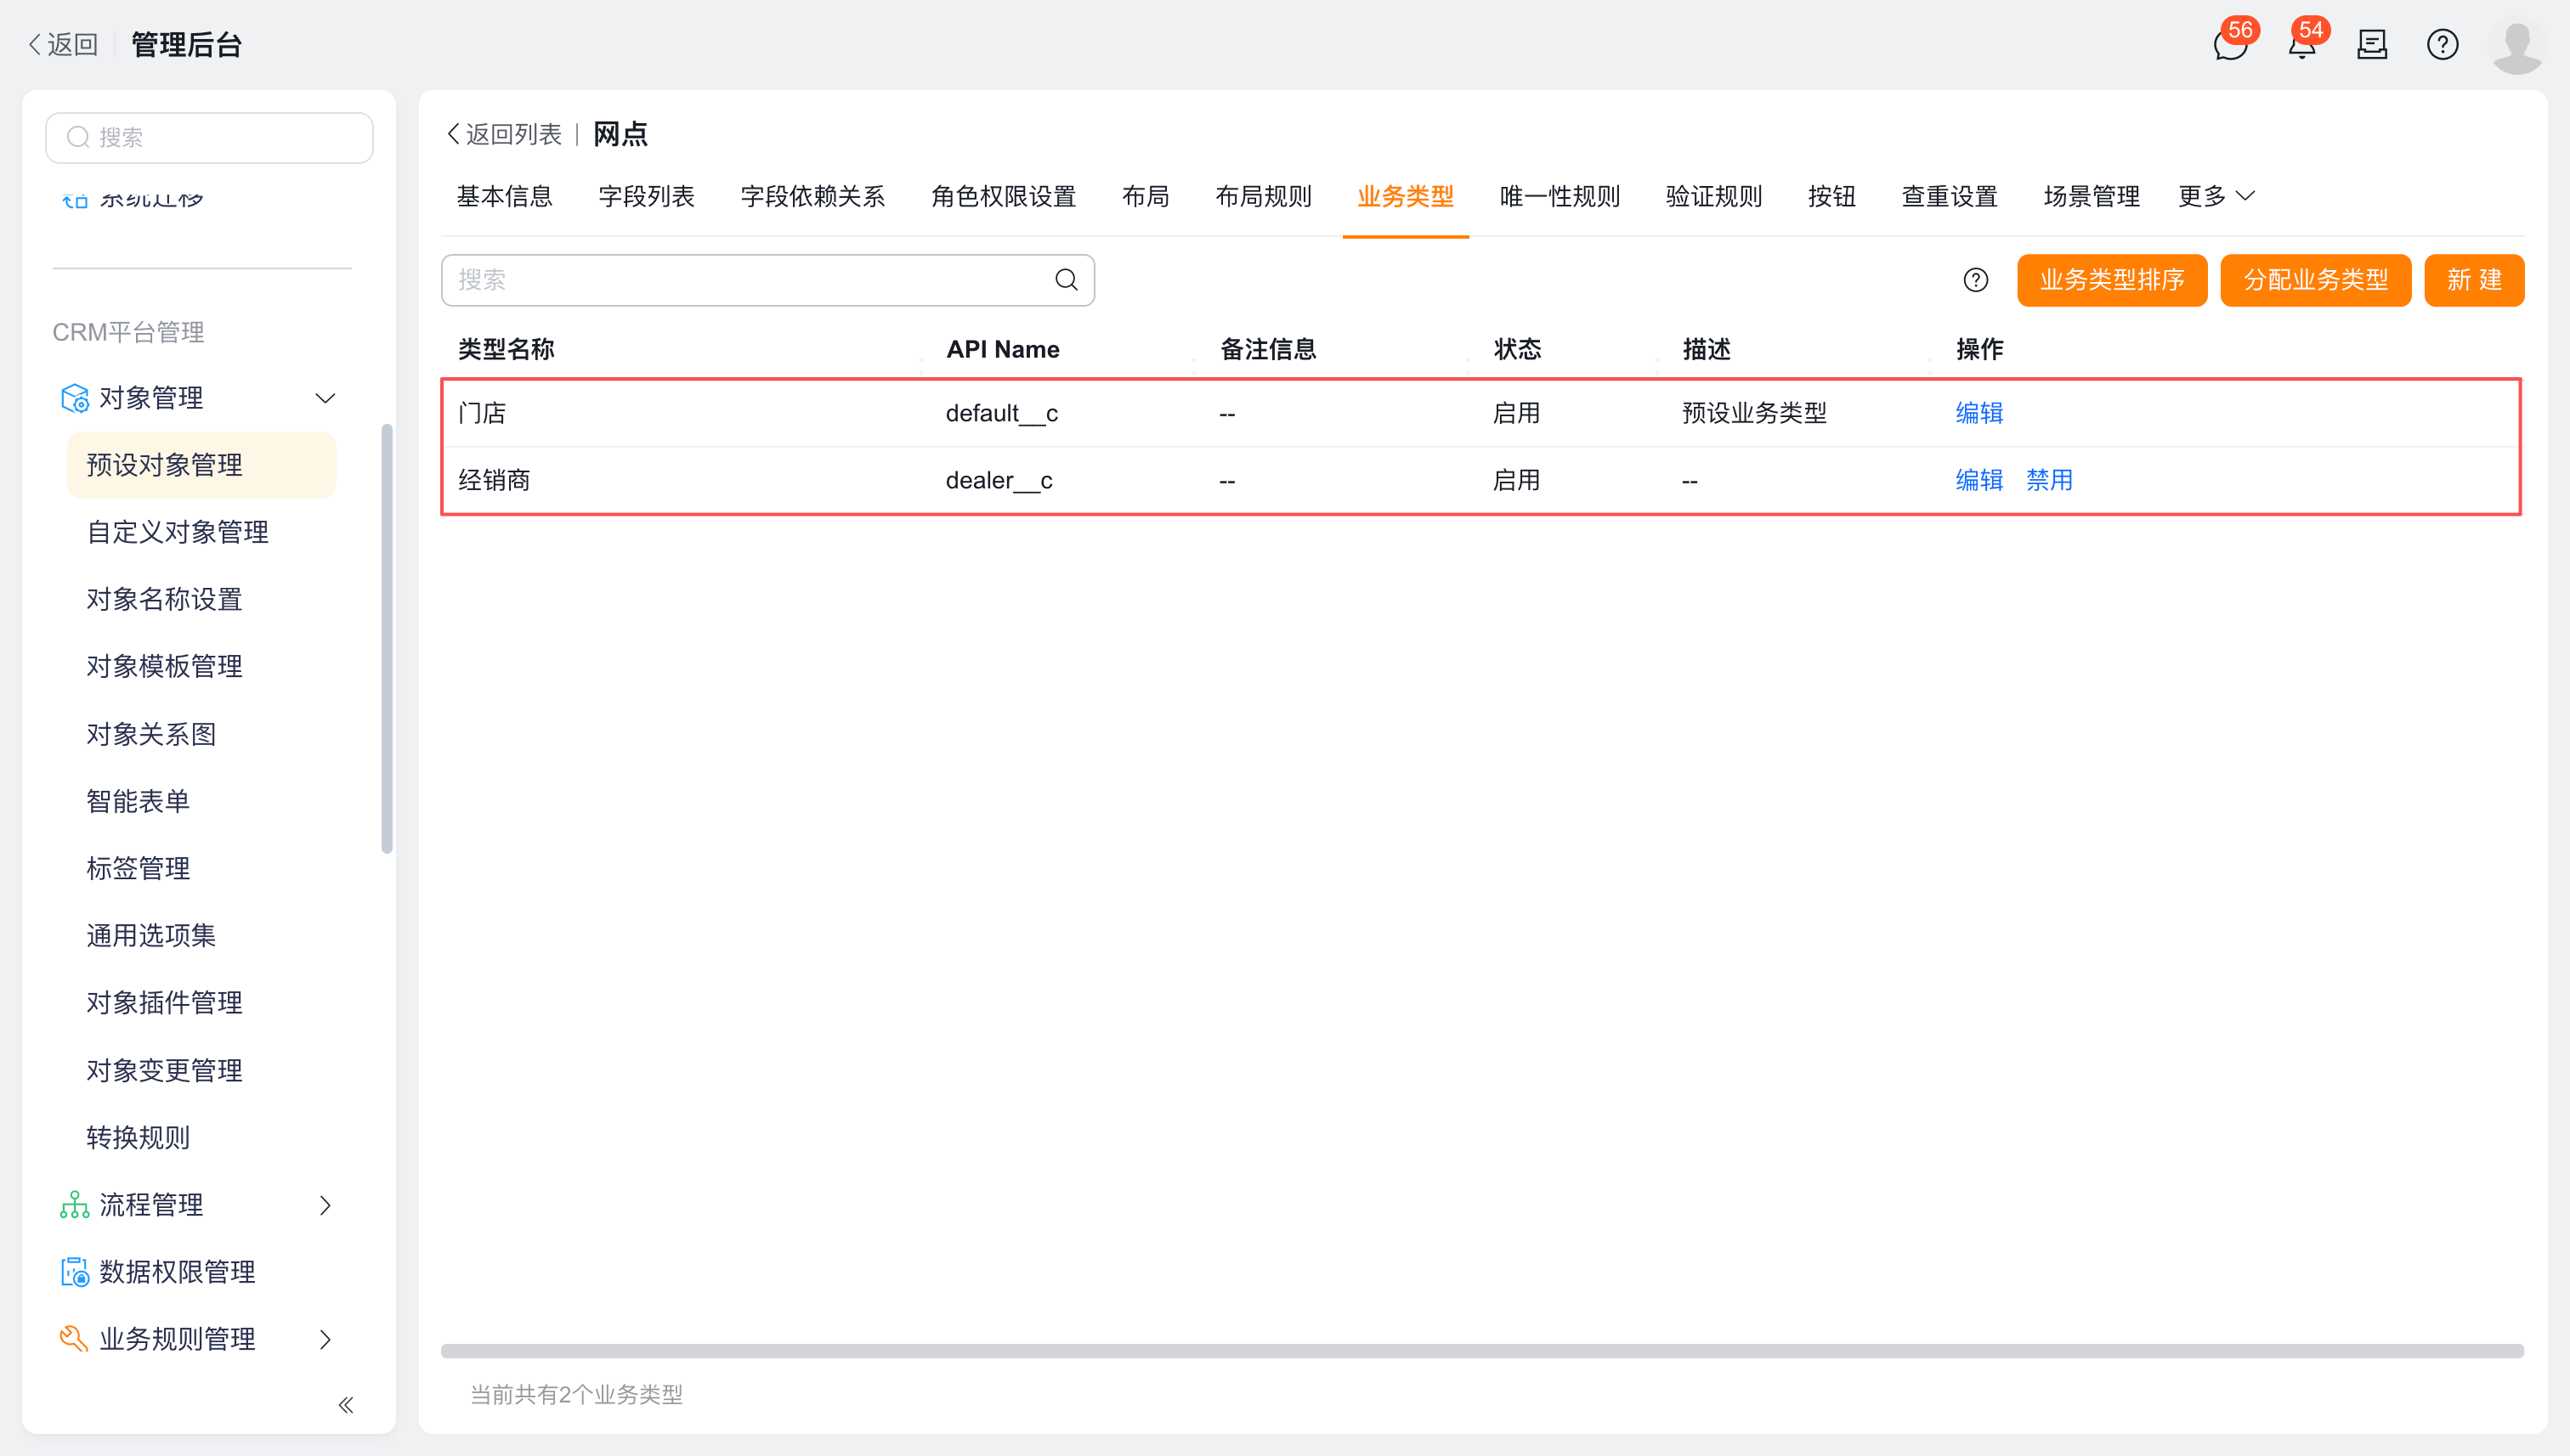Open the task list icon in header
The width and height of the screenshot is (2570, 1456).
(2372, 44)
